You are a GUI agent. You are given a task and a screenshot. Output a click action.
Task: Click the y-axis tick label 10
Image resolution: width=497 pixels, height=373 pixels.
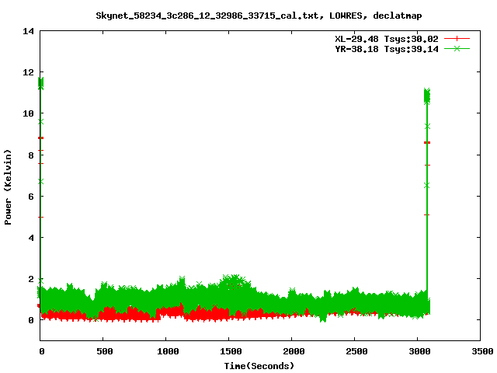28,113
